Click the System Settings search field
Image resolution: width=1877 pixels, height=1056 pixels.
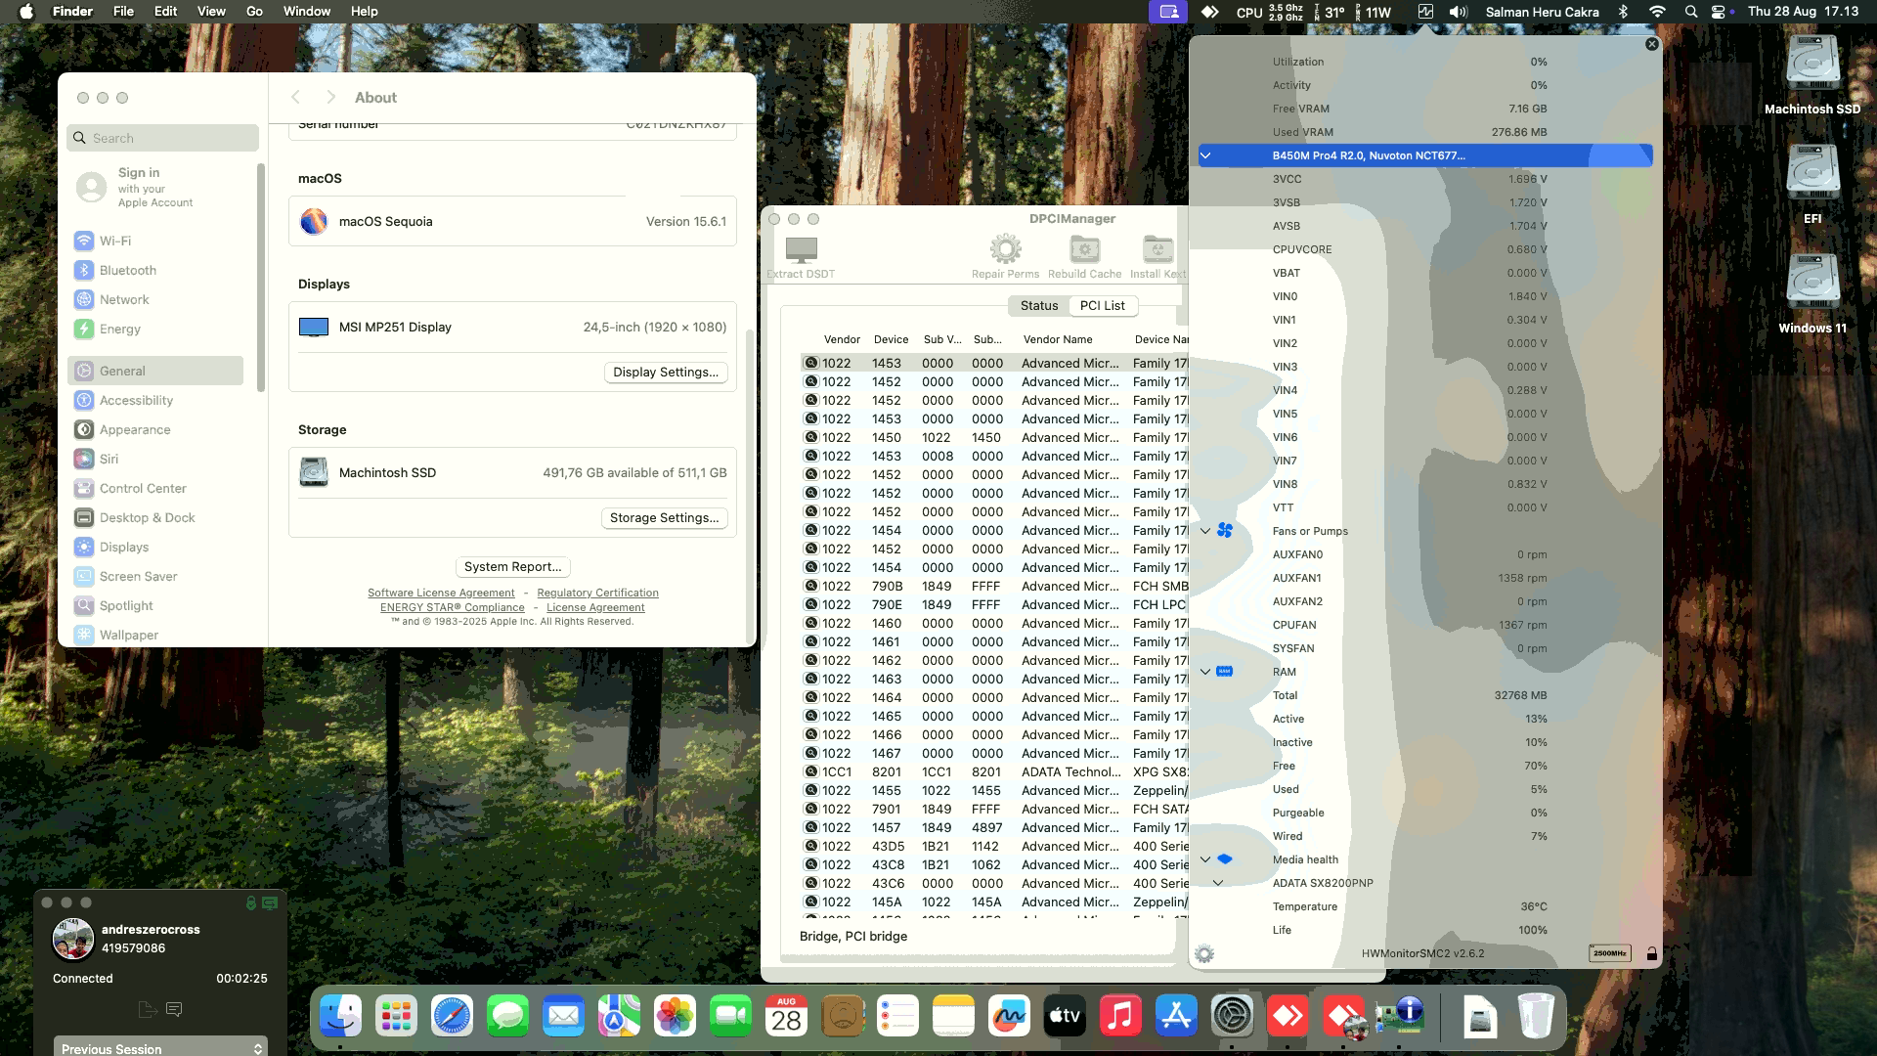coord(163,138)
